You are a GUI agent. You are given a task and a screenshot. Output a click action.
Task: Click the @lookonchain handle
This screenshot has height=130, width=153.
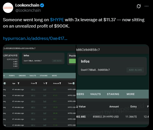(x=28, y=10)
